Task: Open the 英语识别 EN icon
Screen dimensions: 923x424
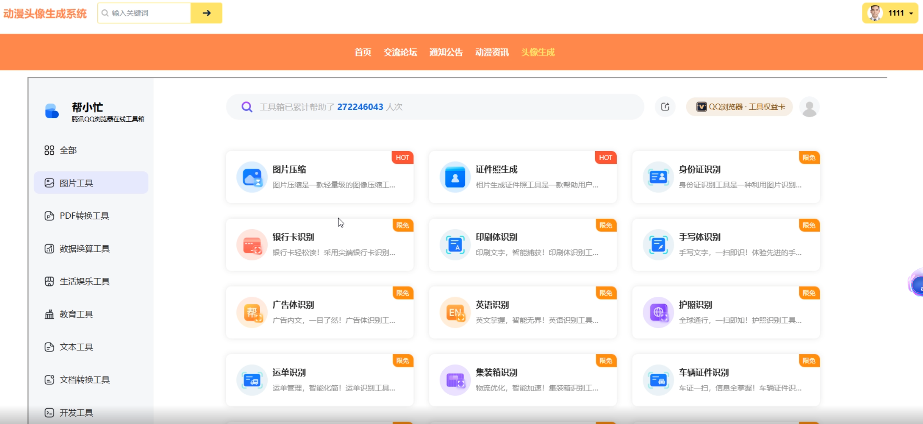Action: tap(455, 312)
